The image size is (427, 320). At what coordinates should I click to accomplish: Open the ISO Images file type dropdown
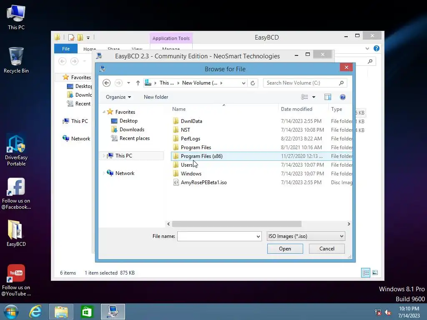click(x=306, y=236)
